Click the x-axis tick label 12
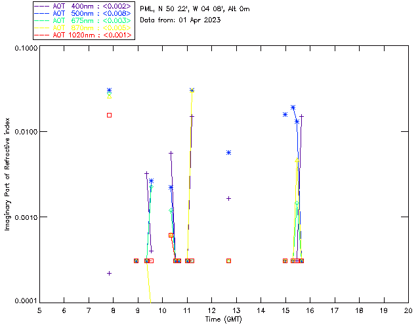The image size is (420, 336). (x=211, y=310)
